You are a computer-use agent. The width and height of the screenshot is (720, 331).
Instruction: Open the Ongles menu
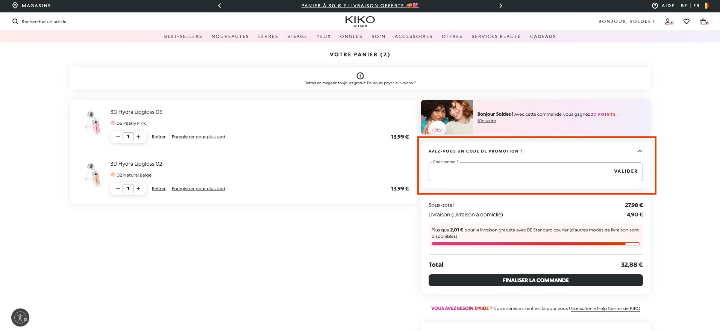pyautogui.click(x=351, y=36)
